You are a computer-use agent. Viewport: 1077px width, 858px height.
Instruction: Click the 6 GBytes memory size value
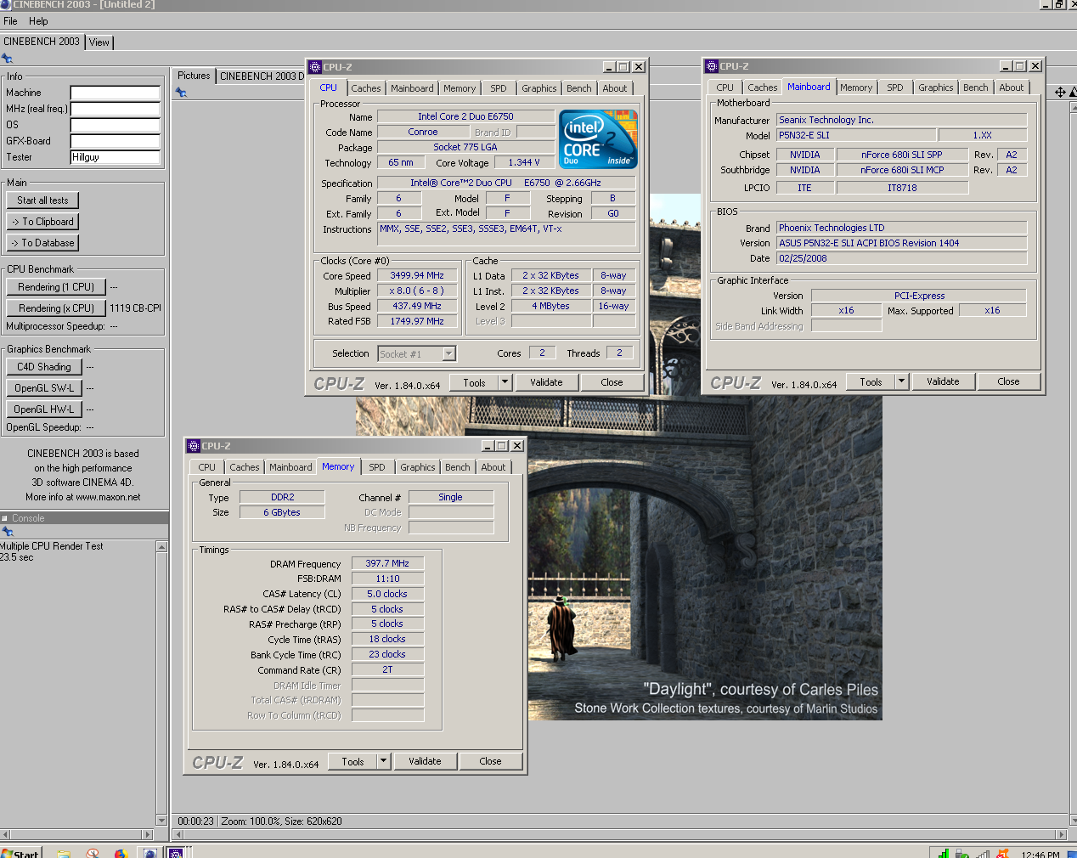point(282,512)
